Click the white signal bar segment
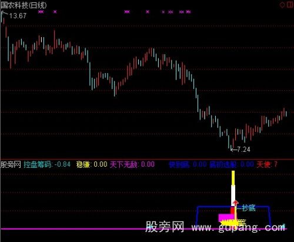The image size is (294, 242). point(233,195)
